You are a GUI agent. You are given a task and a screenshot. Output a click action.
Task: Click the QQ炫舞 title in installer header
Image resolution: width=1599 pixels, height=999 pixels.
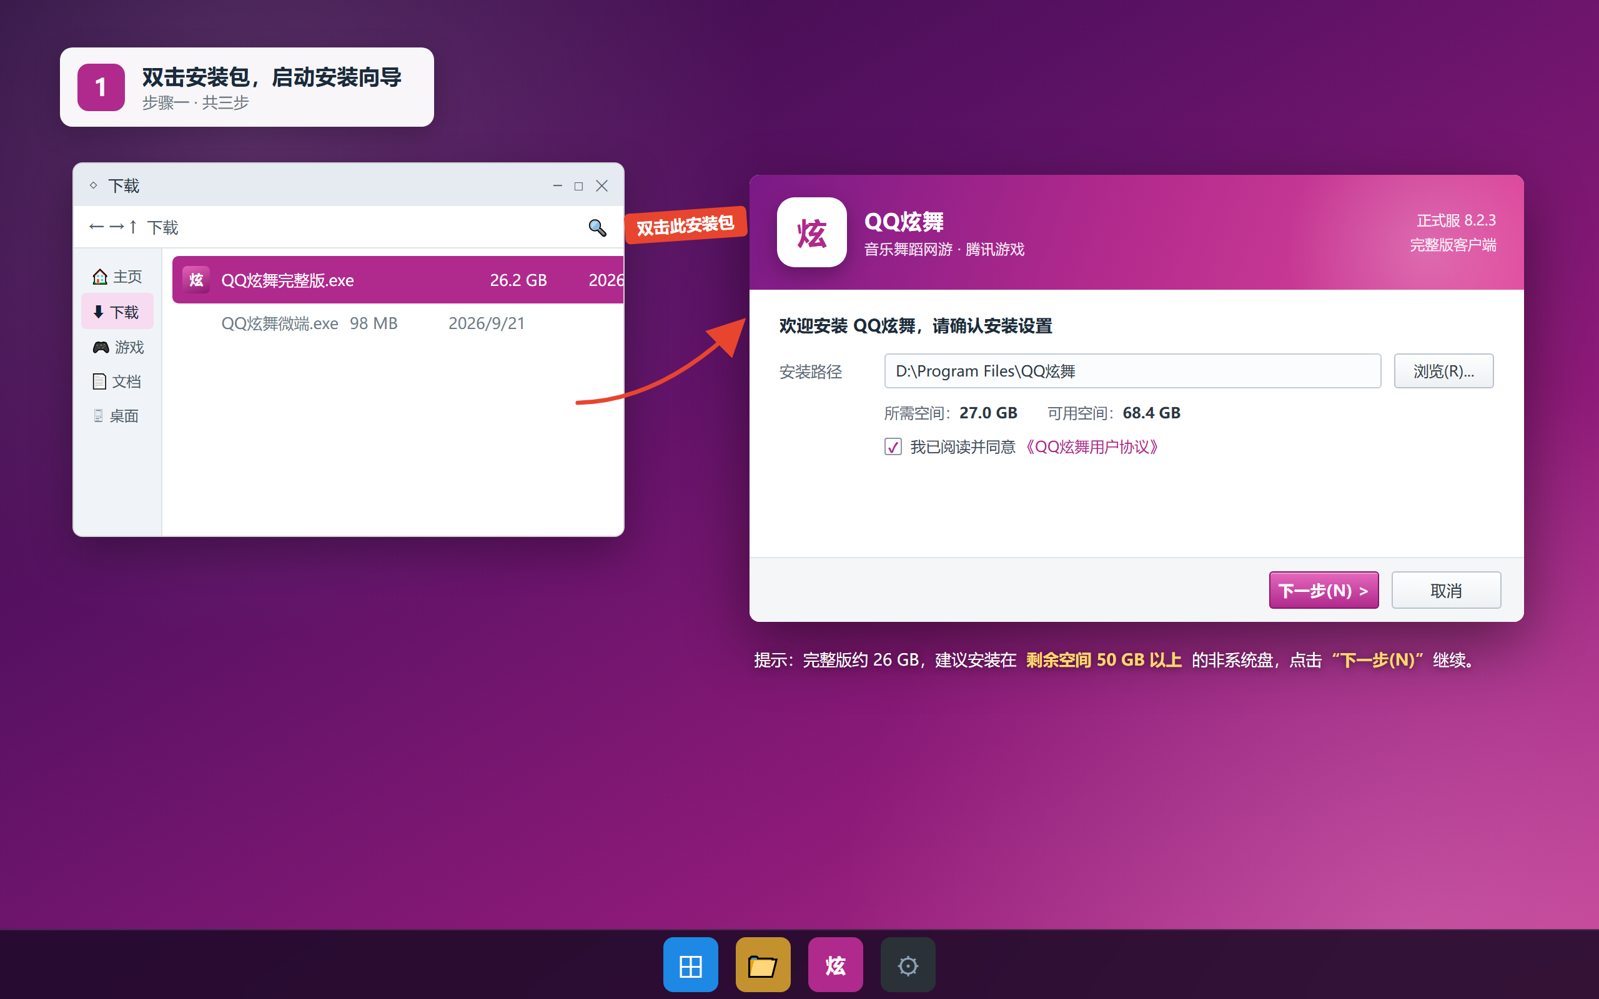tap(904, 221)
